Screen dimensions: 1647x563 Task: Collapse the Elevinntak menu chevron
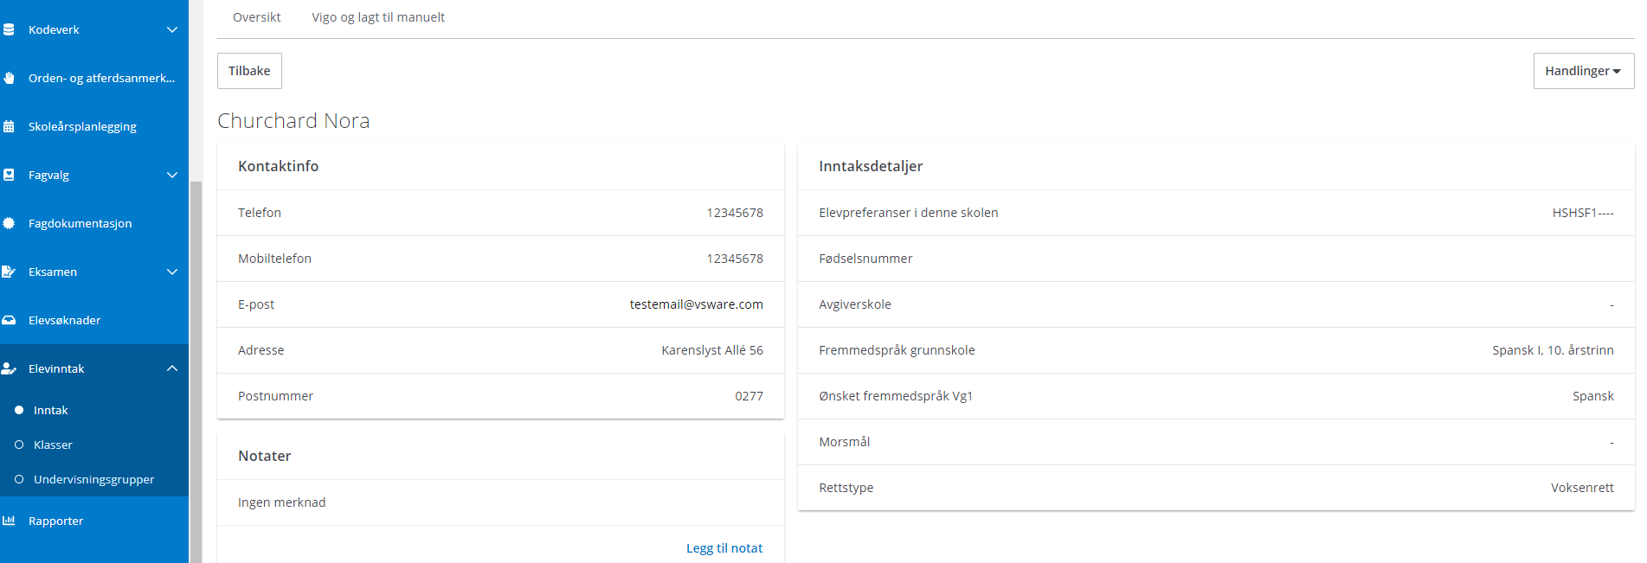[172, 368]
